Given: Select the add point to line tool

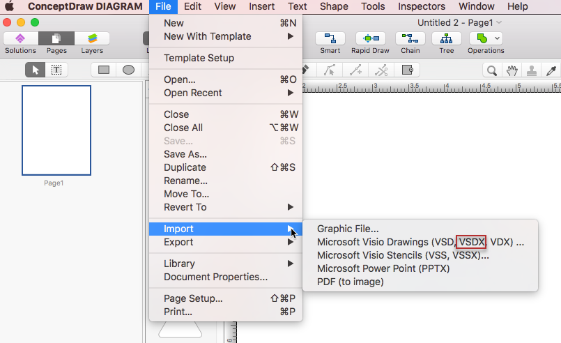Looking at the screenshot, I should click(x=355, y=70).
